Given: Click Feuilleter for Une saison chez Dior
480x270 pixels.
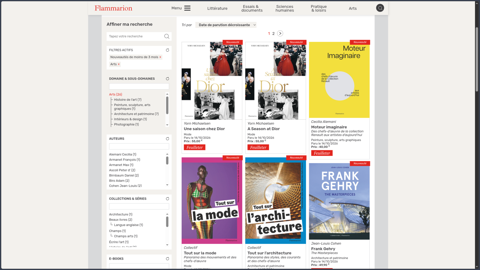Looking at the screenshot, I should click(194, 147).
